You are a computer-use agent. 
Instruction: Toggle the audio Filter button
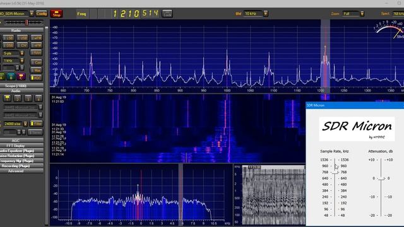tap(36, 124)
